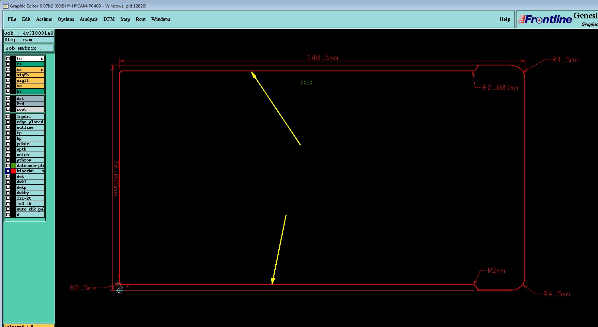The image size is (598, 327).
Task: Select the cslsh layer name
Action: [30, 155]
